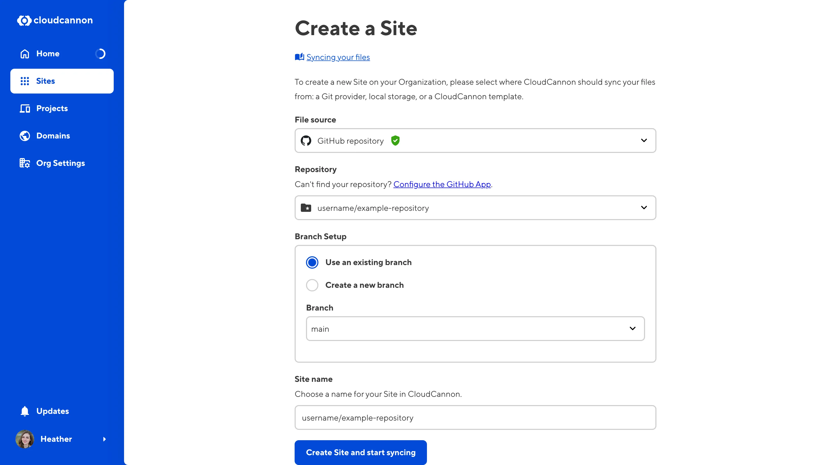Click the Home icon in sidebar
827x465 pixels.
[x=24, y=53]
